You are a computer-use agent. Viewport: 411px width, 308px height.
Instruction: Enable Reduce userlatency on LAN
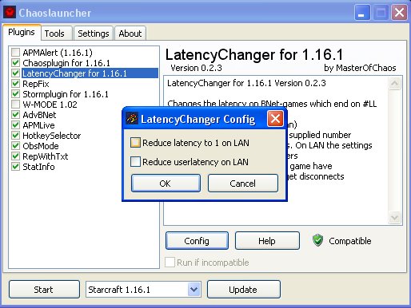click(x=135, y=162)
